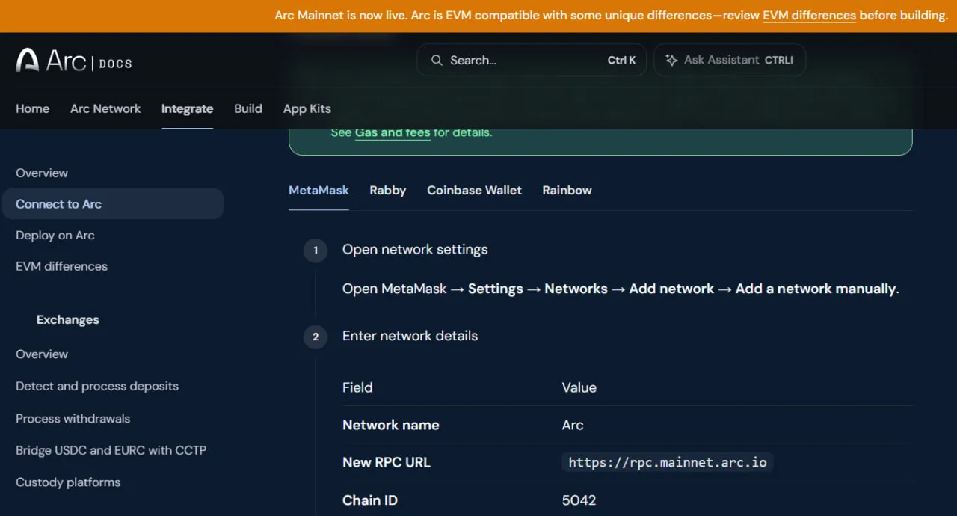Open Deploy on Arc page
Screen dimensions: 957x516
point(55,235)
